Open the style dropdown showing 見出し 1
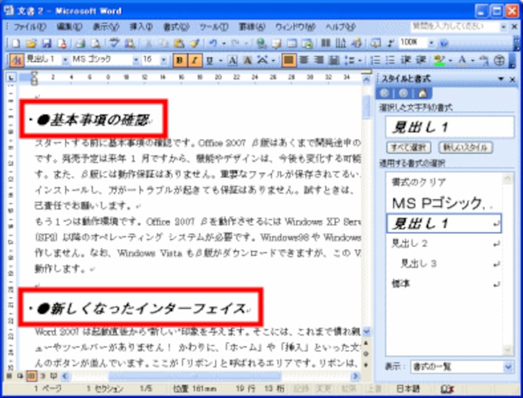This screenshot has height=398, width=523. pyautogui.click(x=64, y=59)
